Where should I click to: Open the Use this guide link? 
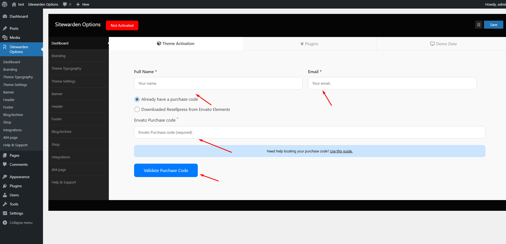tap(341, 151)
